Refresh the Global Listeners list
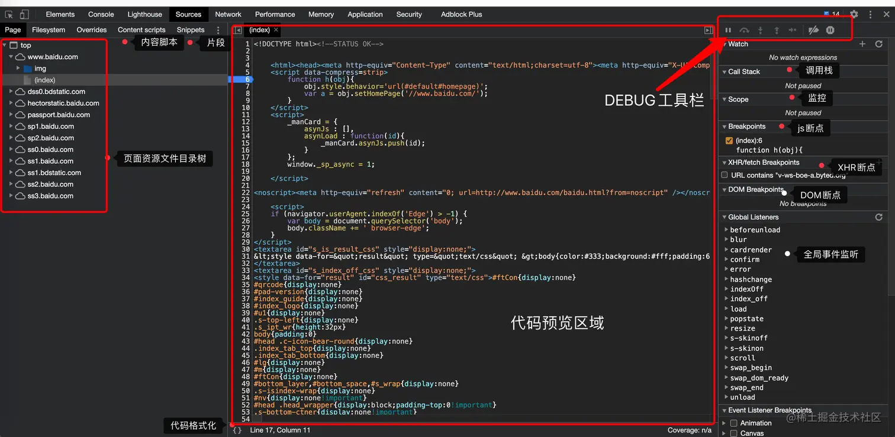 879,217
